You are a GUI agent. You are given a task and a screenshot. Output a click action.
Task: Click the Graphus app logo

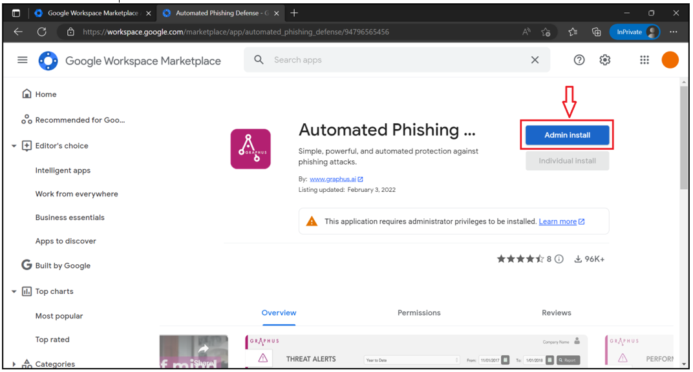click(251, 149)
